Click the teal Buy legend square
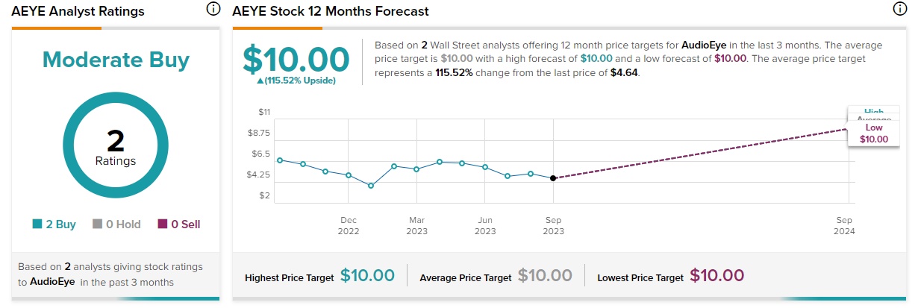 coord(37,224)
